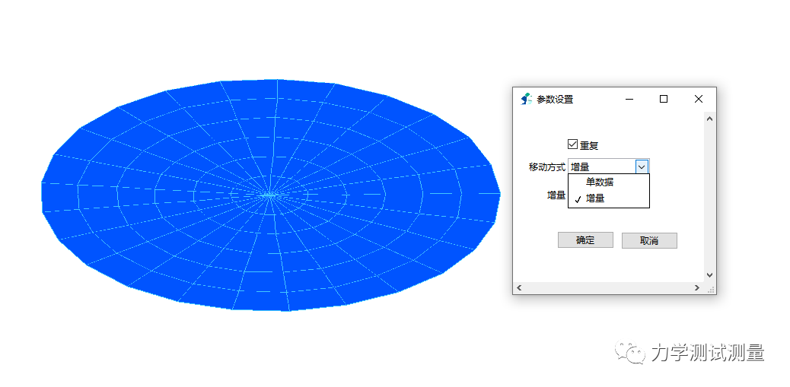
Task: Click the vertical scrollbar down arrow
Action: pyautogui.click(x=709, y=275)
